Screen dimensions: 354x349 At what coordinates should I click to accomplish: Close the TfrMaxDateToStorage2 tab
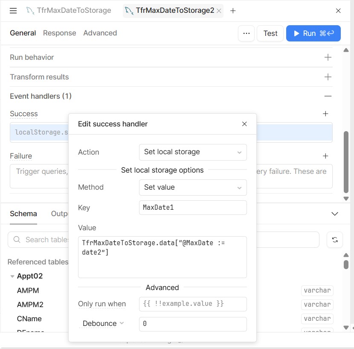[219, 11]
